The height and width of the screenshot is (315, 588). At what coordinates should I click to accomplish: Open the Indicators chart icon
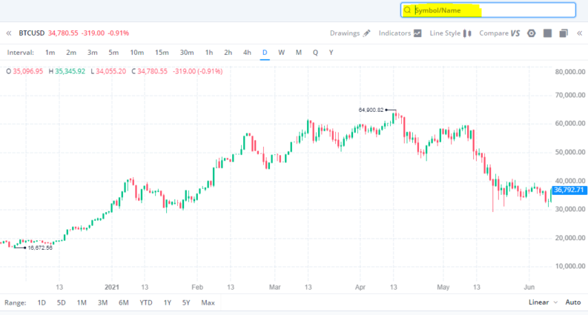click(x=417, y=33)
